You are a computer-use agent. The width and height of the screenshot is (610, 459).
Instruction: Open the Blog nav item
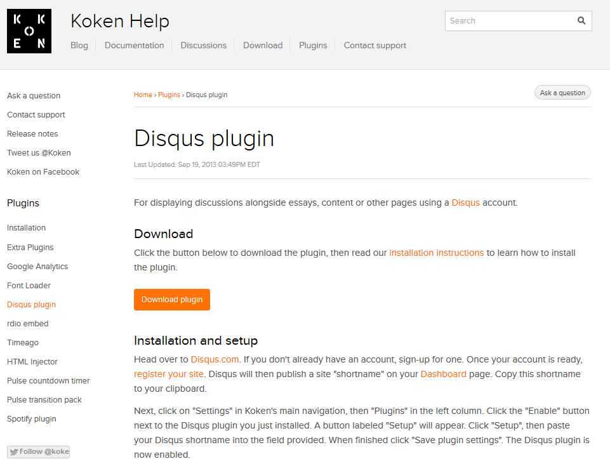pyautogui.click(x=79, y=46)
